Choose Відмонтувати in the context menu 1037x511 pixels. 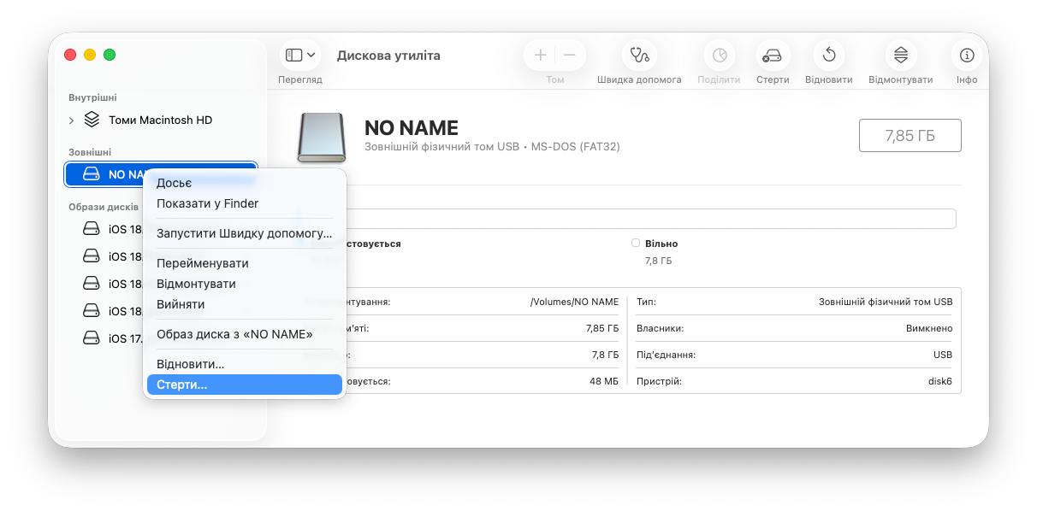click(x=244, y=284)
